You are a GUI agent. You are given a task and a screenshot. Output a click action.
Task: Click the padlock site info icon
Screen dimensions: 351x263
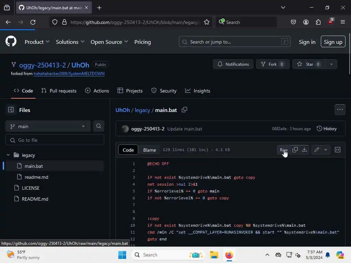(64, 22)
